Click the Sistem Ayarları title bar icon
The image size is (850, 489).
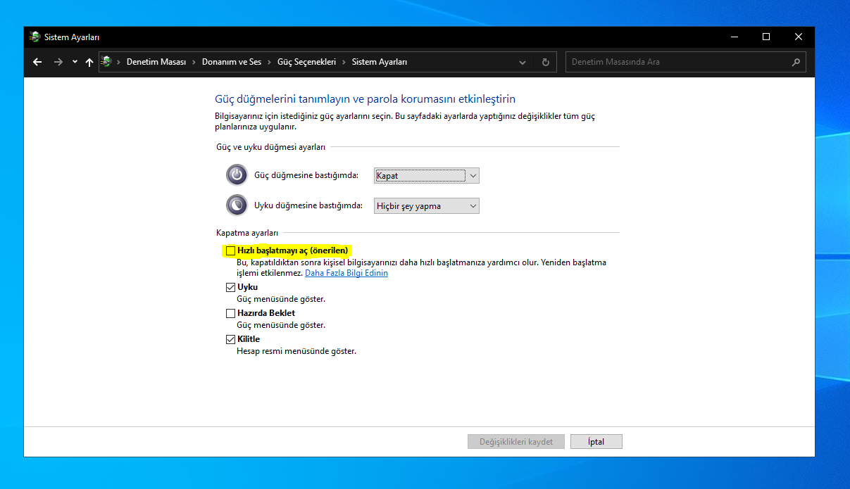35,37
